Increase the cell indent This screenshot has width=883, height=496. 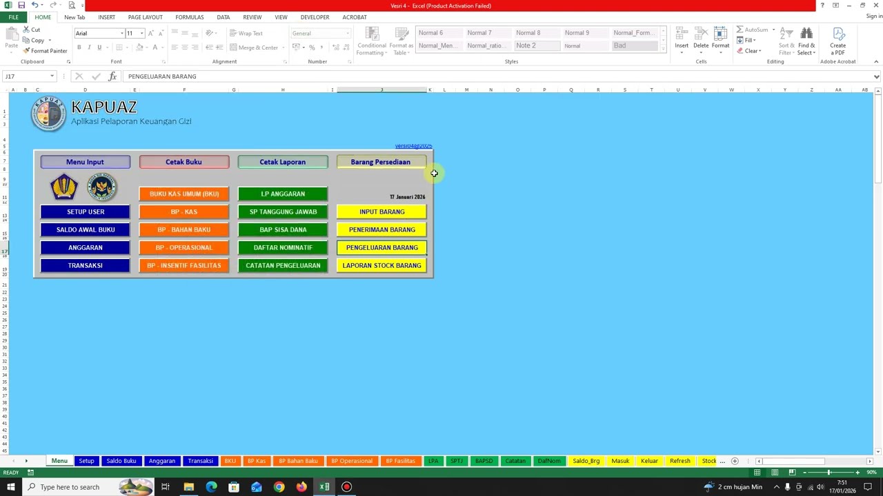point(219,48)
